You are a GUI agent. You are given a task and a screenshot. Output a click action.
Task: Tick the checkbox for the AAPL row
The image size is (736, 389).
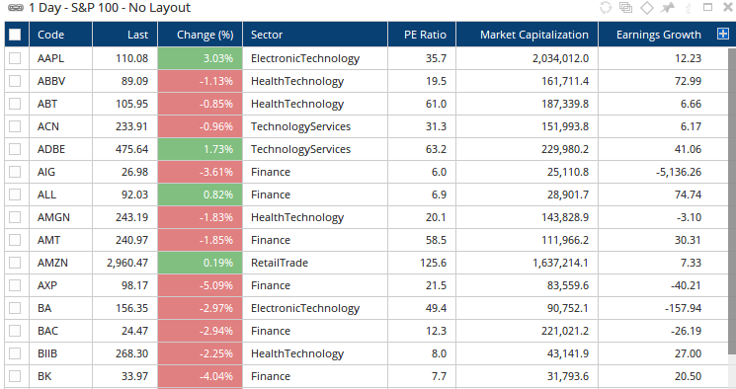15,58
